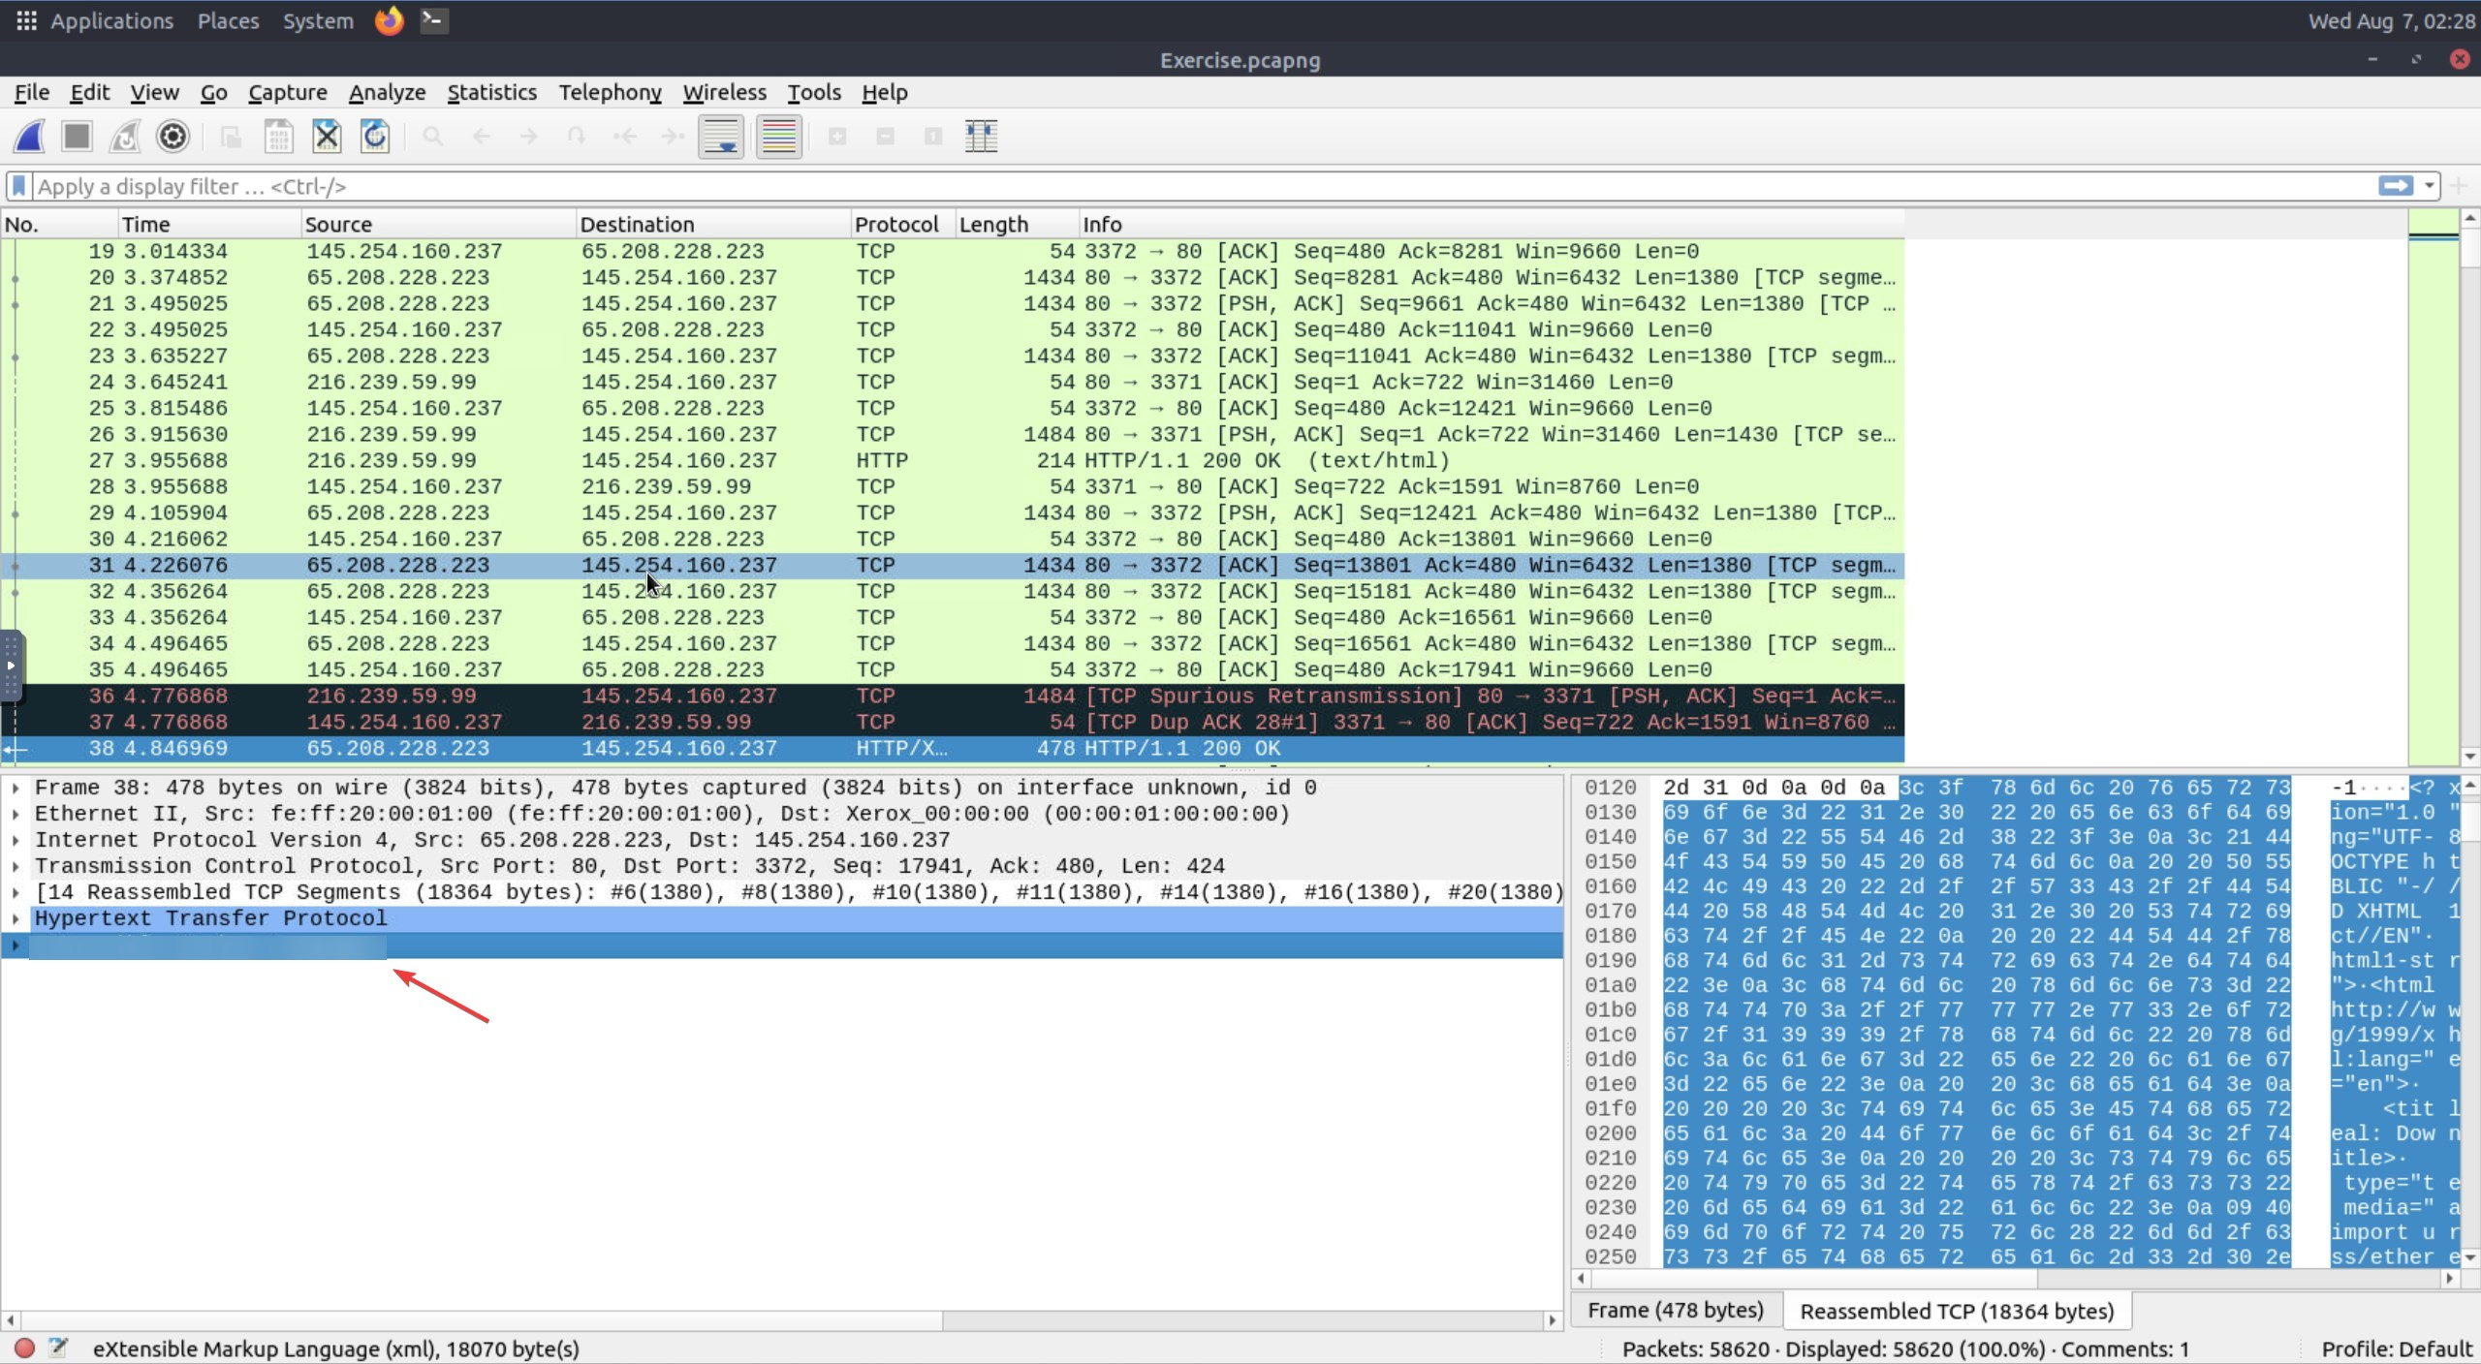
Task: Expand the Frame 38 details row
Action: point(16,788)
